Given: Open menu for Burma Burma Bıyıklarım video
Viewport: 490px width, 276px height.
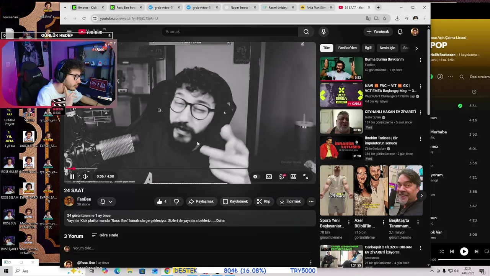Looking at the screenshot, I should tap(420, 61).
